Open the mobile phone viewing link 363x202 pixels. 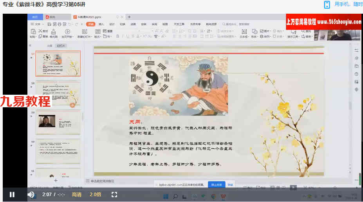(343, 4)
